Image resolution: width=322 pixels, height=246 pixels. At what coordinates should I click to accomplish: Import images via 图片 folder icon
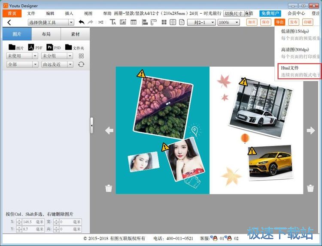click(16, 47)
